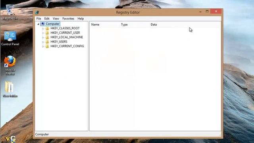Click the Registry Editor title text
The height and width of the screenshot is (143, 254).
click(128, 12)
